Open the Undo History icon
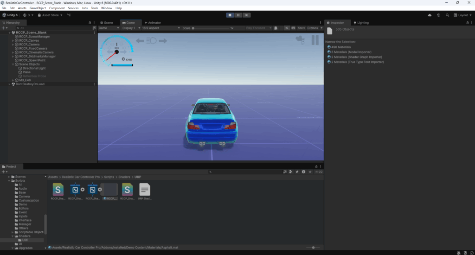 (x=438, y=15)
